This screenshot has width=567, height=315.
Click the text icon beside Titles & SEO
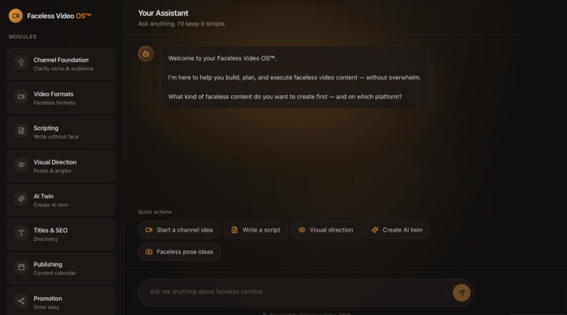coord(21,233)
